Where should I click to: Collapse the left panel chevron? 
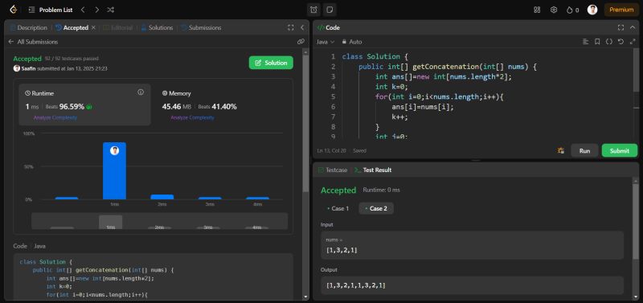tap(302, 28)
